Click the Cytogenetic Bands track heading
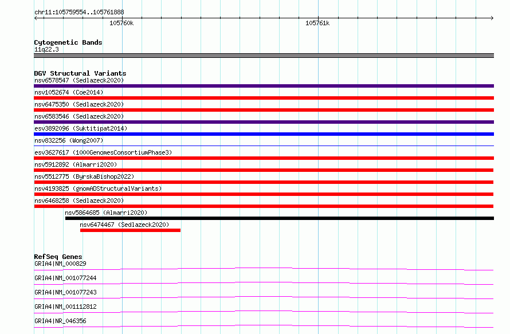This screenshot has height=334, width=510. pos(68,42)
